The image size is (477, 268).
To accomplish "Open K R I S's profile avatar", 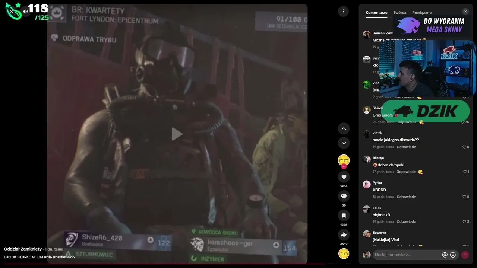I will coord(367,209).
